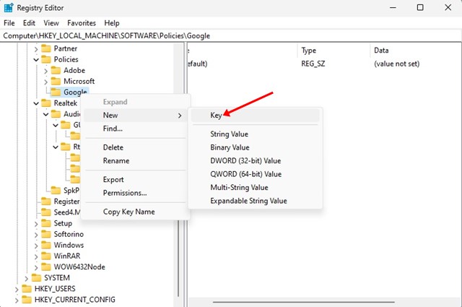Collapse the Policies tree node
This screenshot has height=307, width=462.
[36, 59]
